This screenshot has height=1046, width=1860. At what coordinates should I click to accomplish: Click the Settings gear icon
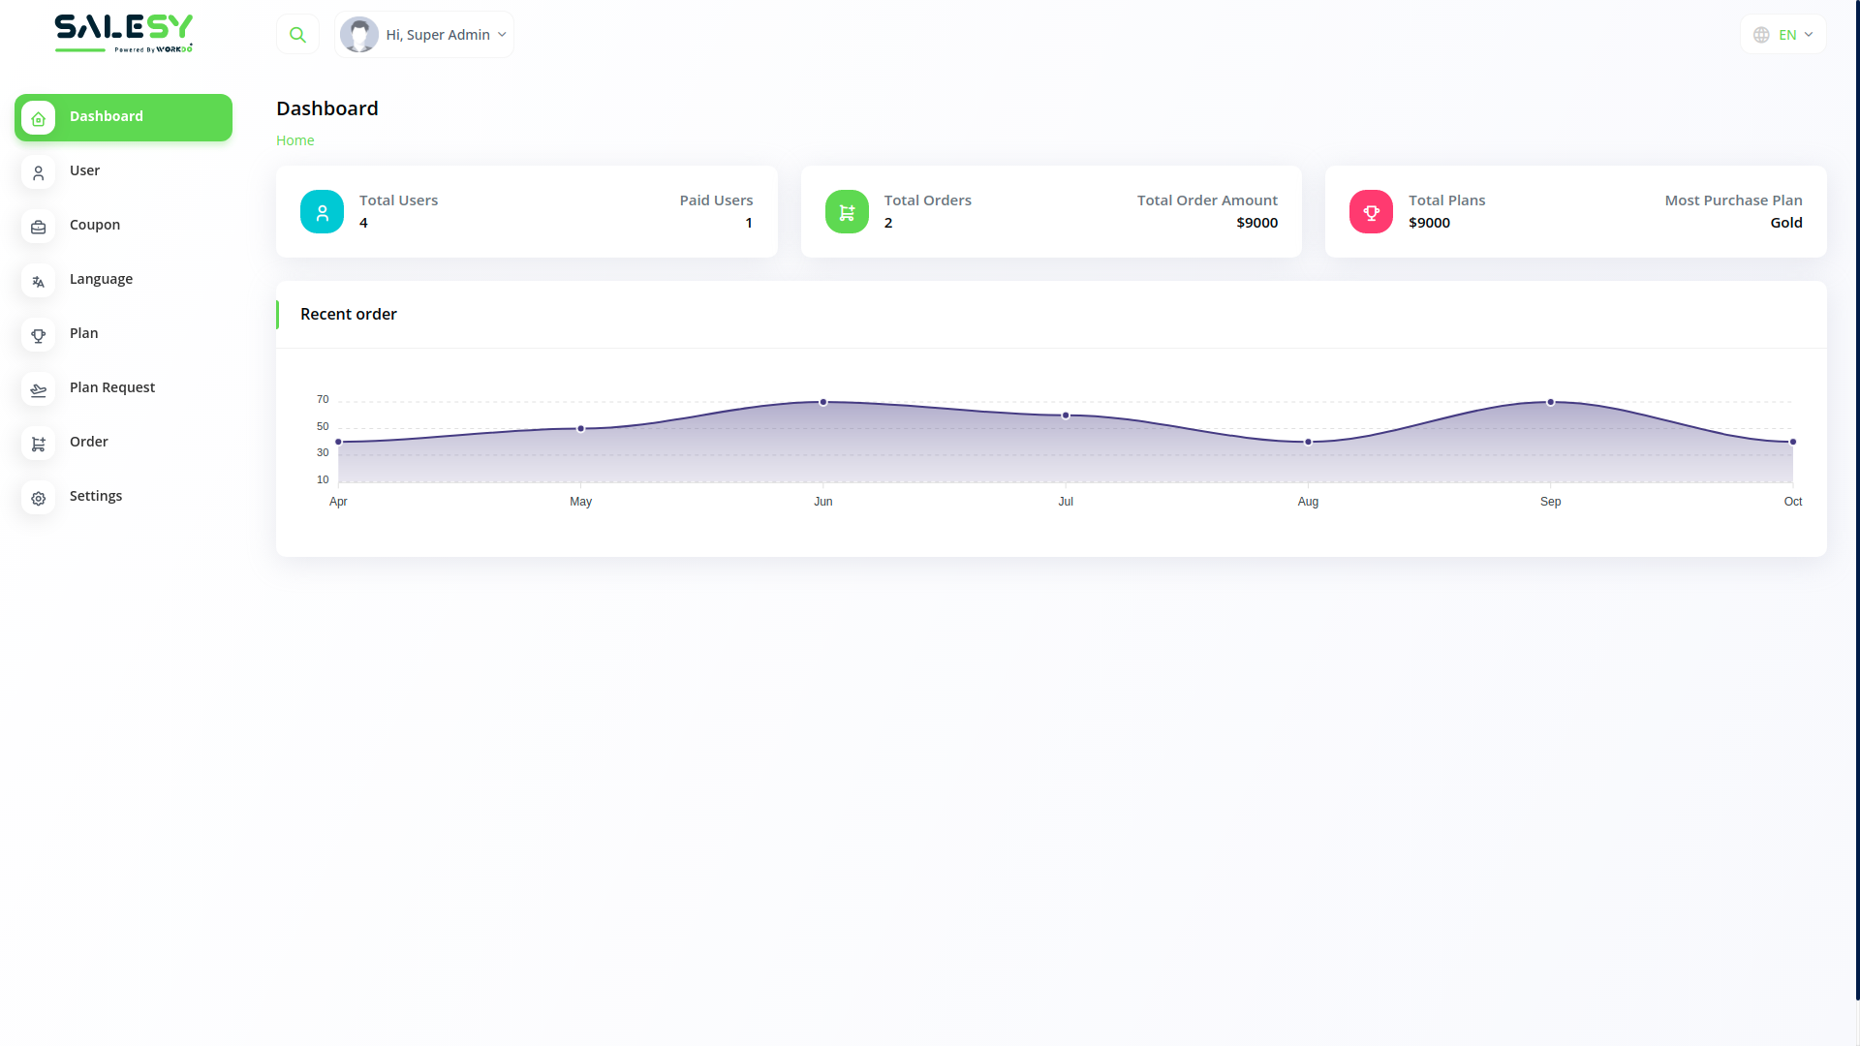click(x=38, y=498)
